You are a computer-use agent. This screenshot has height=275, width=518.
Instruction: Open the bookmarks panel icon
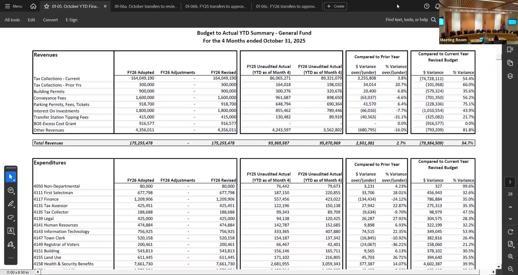pyautogui.click(x=510, y=50)
